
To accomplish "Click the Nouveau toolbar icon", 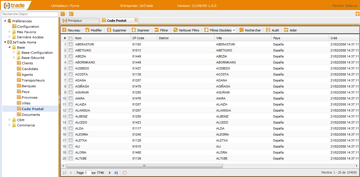I will click(x=64, y=30).
